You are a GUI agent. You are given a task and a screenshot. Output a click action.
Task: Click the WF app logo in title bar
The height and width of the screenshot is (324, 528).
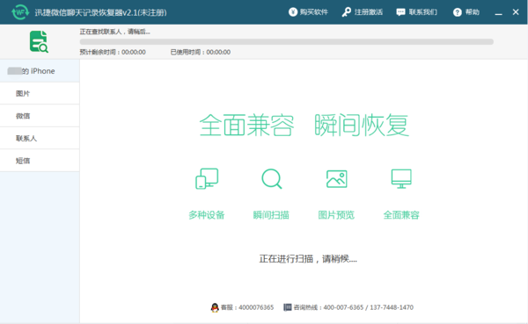[x=20, y=12]
